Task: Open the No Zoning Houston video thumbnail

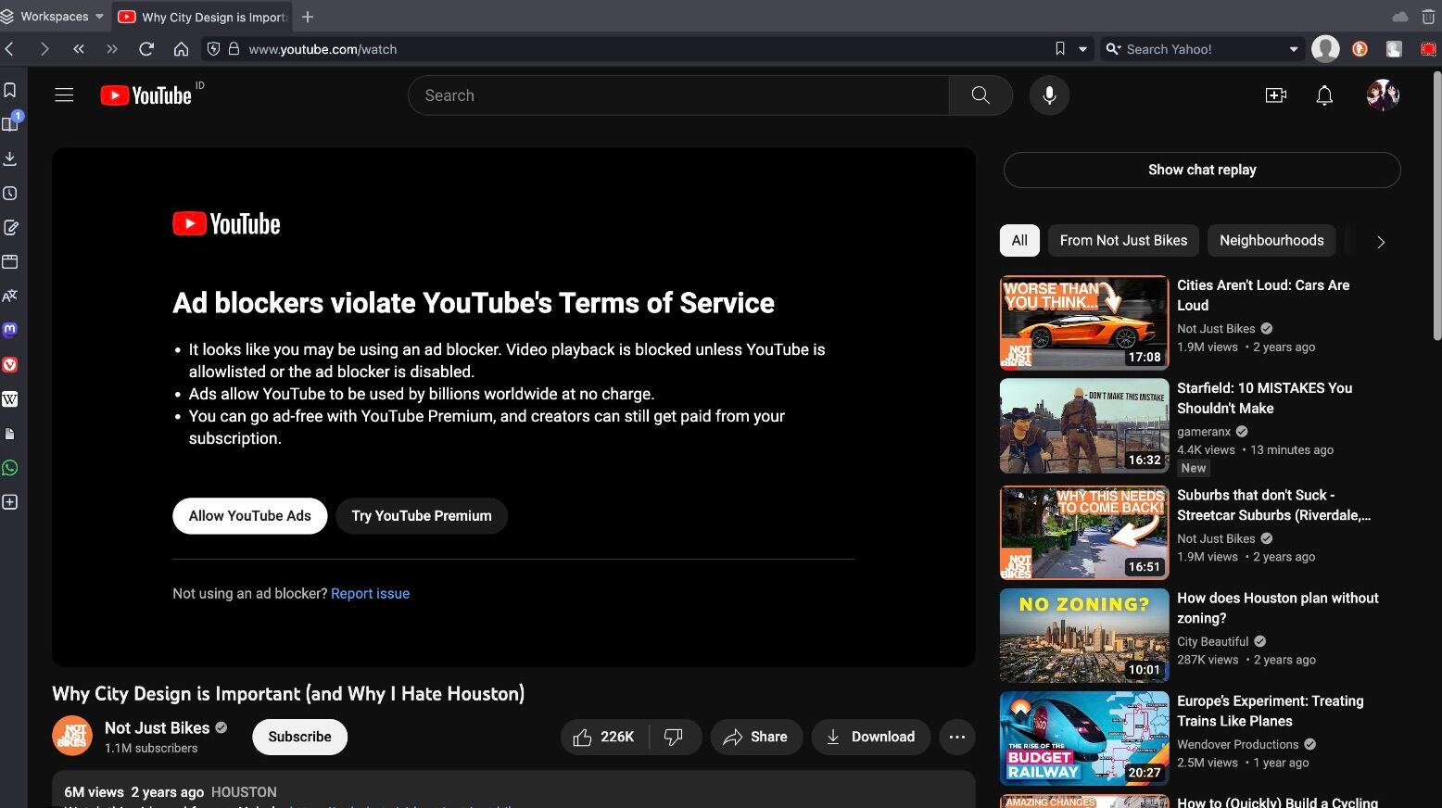Action: tap(1083, 636)
